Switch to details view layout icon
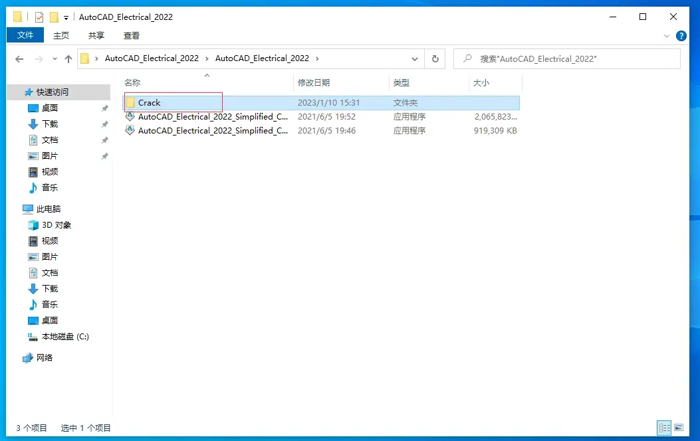Image resolution: width=700 pixels, height=441 pixels. [664, 428]
